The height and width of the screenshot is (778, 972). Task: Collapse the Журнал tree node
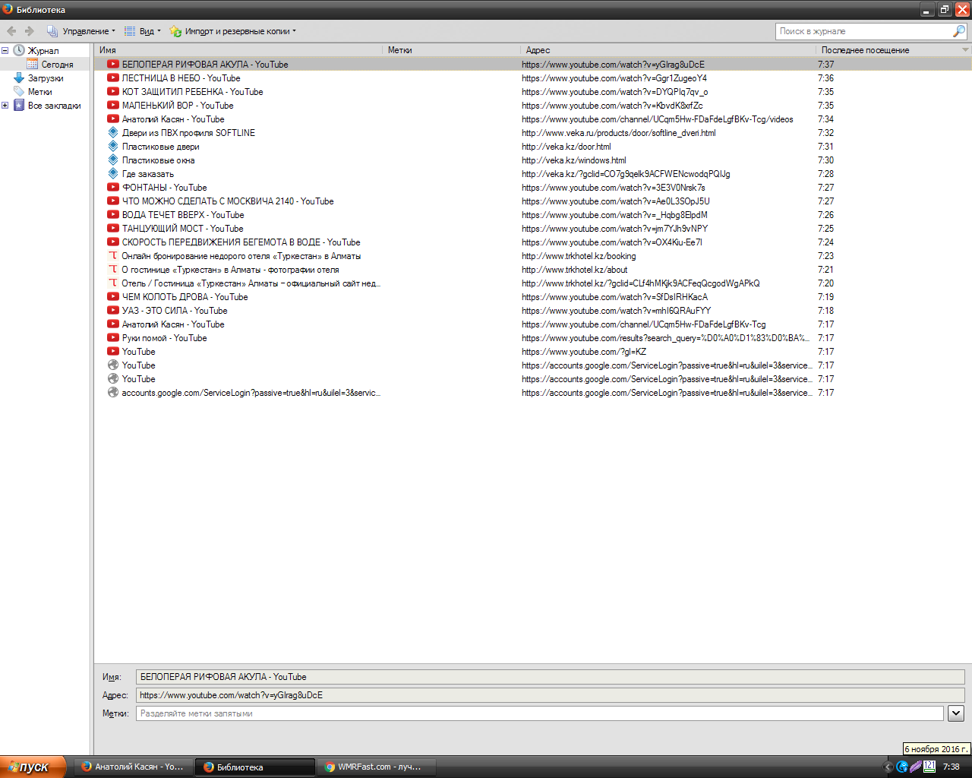pos(5,51)
